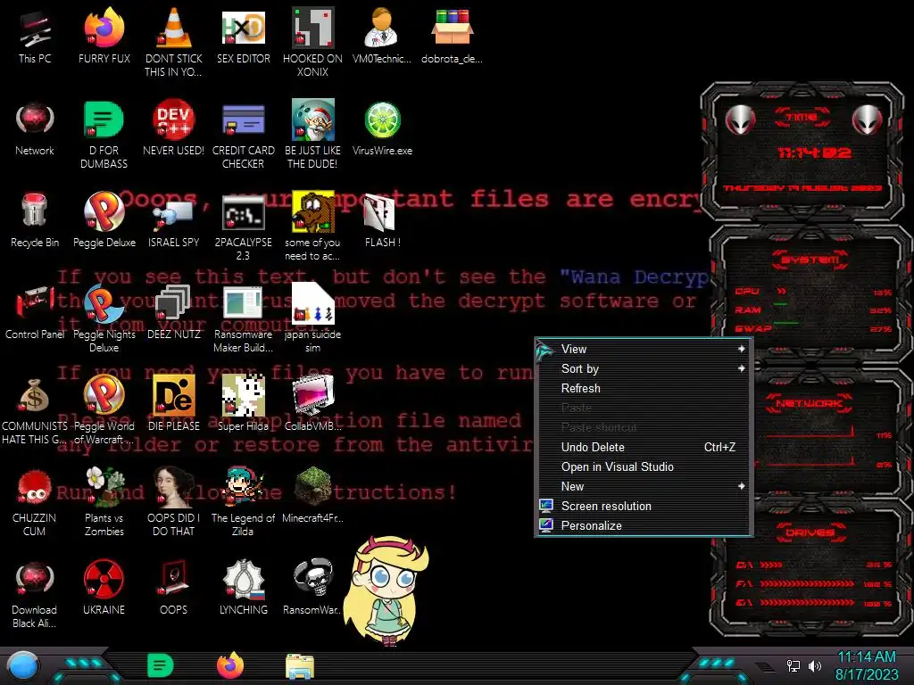Click the Start orb button
914x685 pixels.
click(22, 666)
